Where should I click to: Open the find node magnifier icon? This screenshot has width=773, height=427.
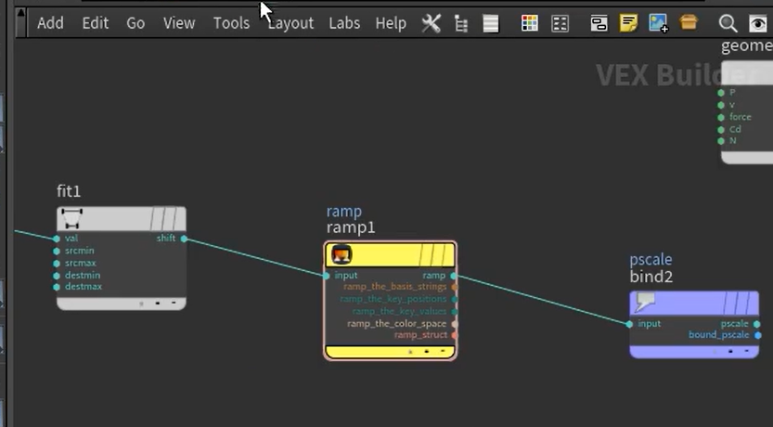728,23
